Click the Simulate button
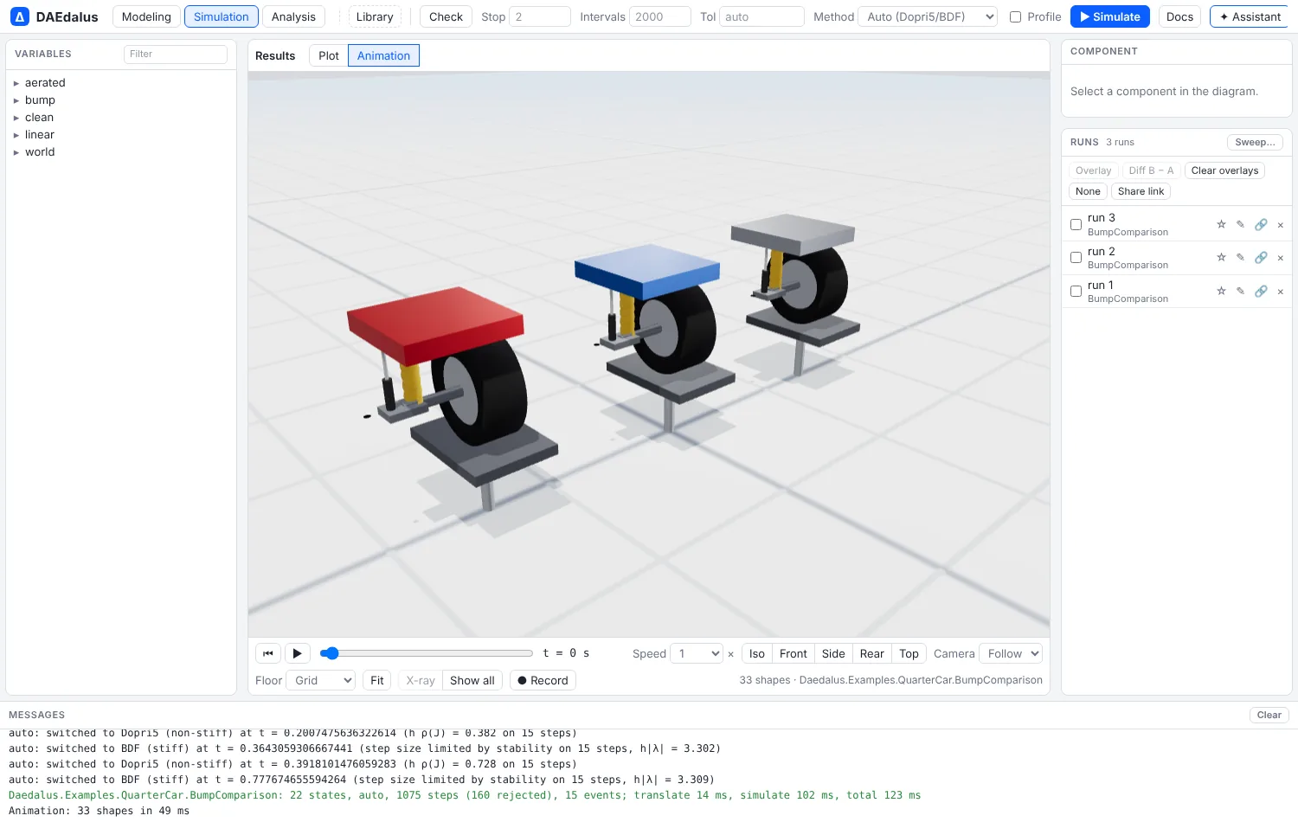 click(x=1110, y=16)
